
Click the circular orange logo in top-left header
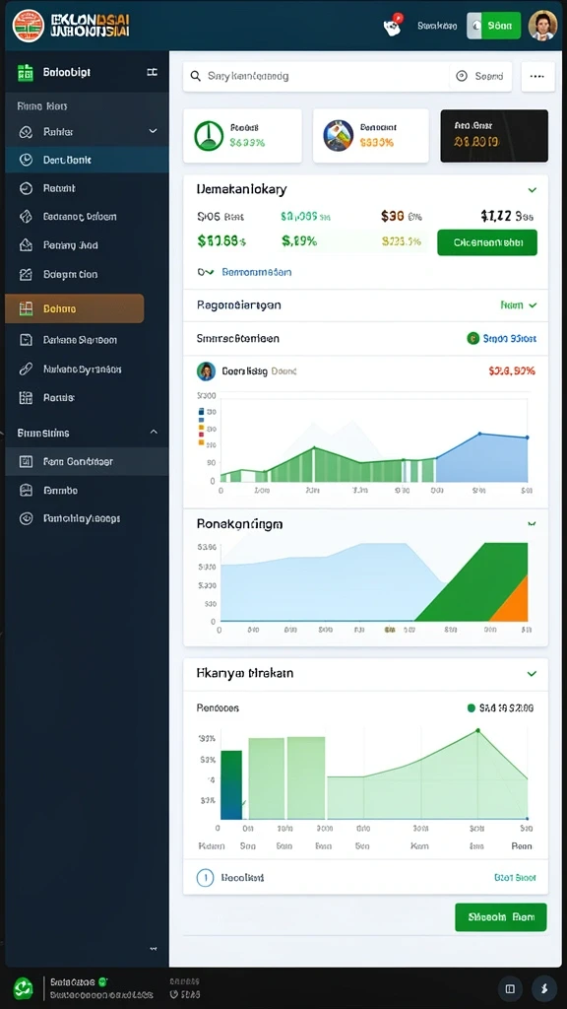click(29, 26)
